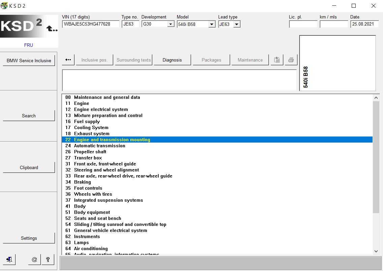383x271 pixels.
Task: Select 41 Body row
Action: pyautogui.click(x=217, y=206)
